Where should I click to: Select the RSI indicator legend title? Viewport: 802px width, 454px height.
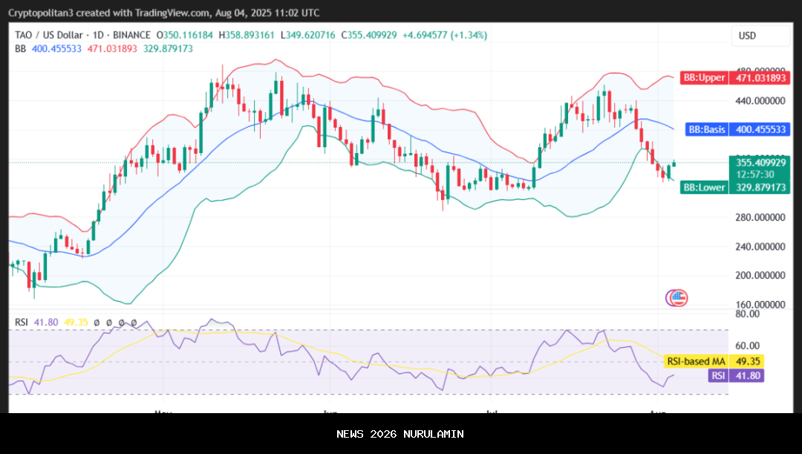pos(22,322)
